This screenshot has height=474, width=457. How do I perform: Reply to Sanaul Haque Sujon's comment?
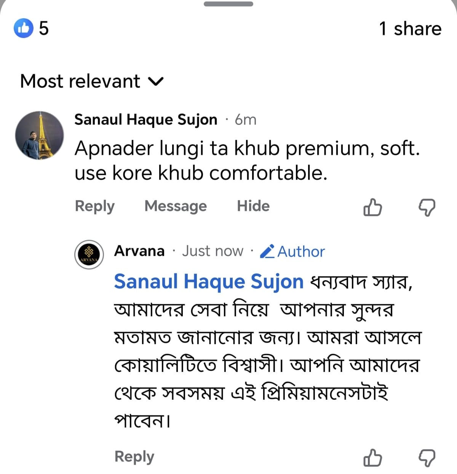point(94,206)
